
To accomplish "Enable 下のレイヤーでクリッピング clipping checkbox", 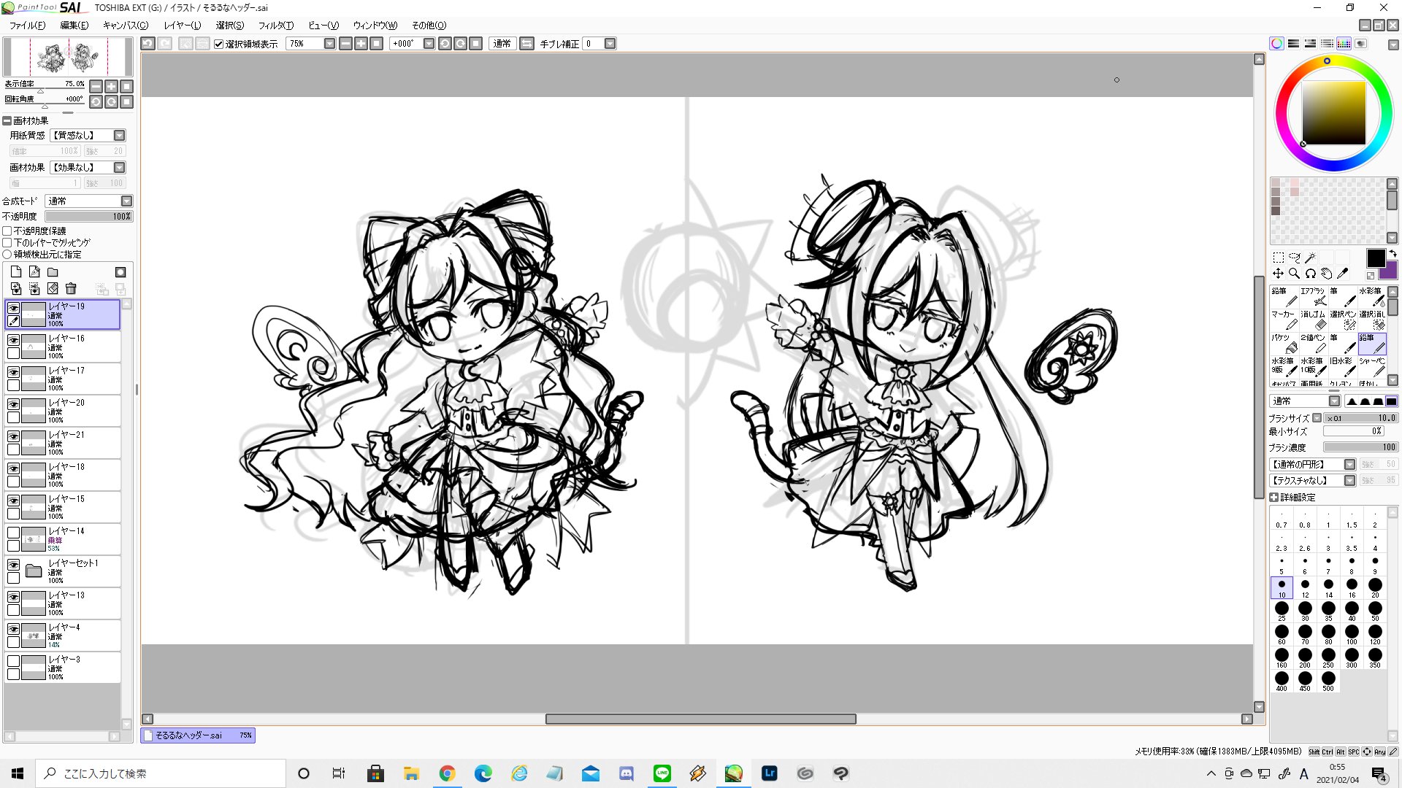I will (x=7, y=243).
